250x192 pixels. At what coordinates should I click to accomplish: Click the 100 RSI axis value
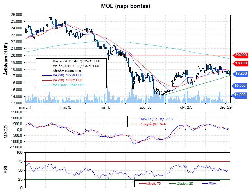pos(19,152)
